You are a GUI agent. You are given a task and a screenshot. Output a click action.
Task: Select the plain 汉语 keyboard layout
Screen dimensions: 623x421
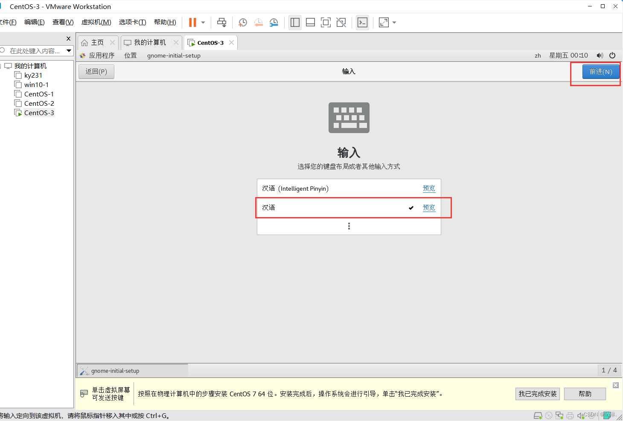click(349, 208)
